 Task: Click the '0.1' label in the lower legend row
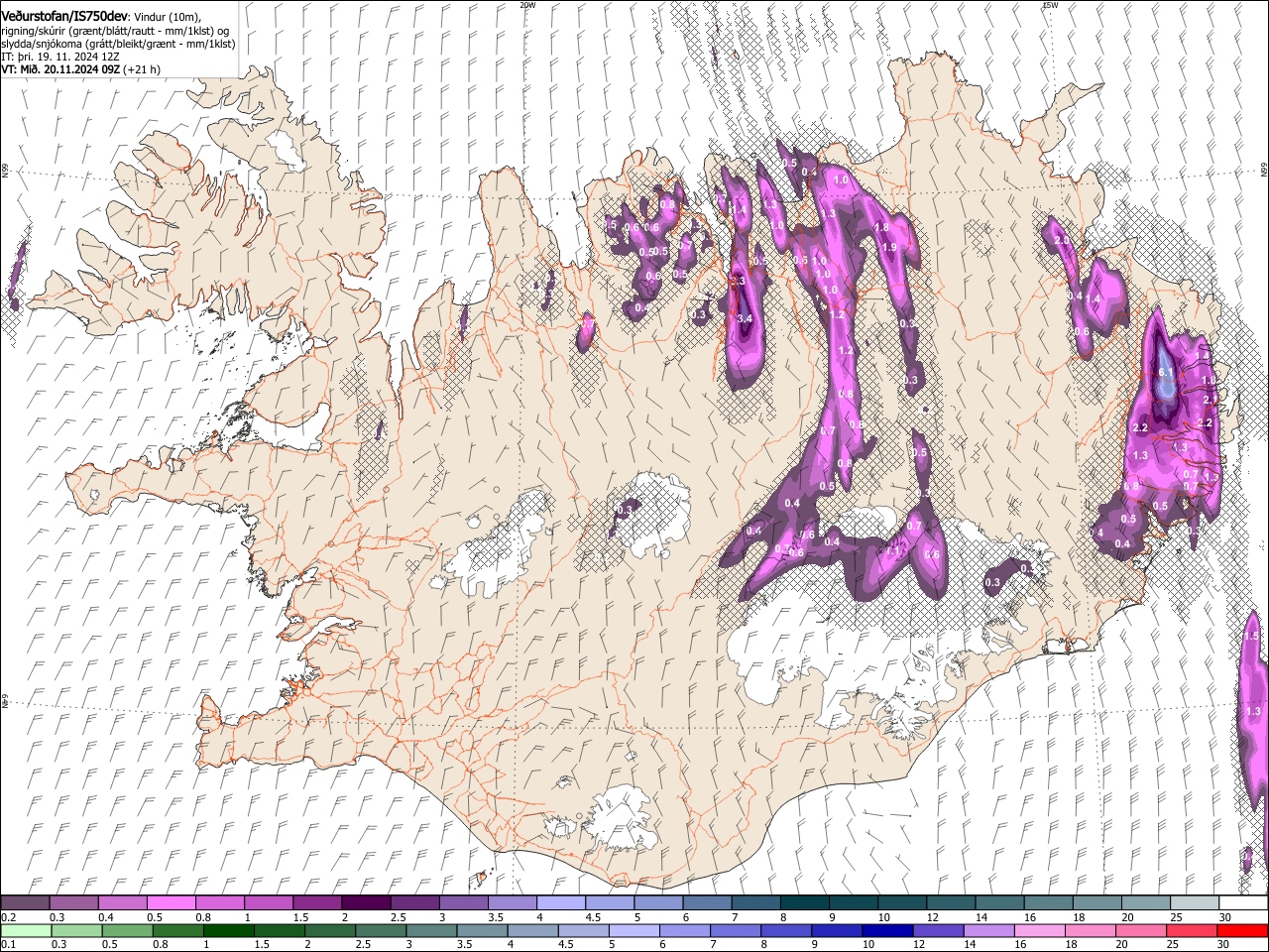[x=7, y=945]
